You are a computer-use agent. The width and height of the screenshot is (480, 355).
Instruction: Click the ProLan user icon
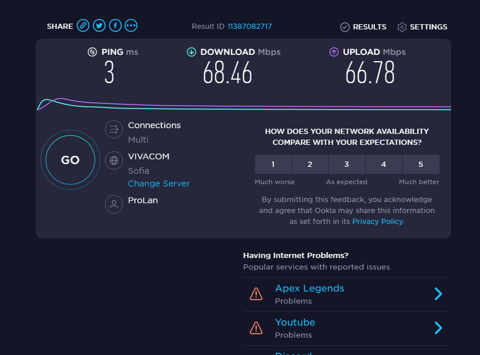(x=114, y=204)
